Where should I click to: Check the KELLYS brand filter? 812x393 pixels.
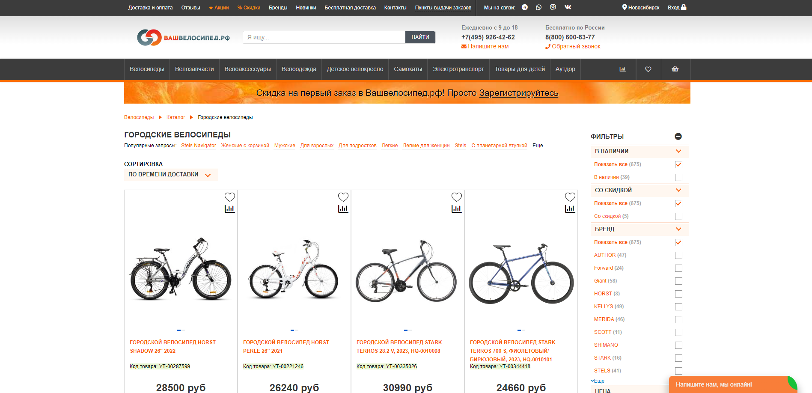click(678, 307)
